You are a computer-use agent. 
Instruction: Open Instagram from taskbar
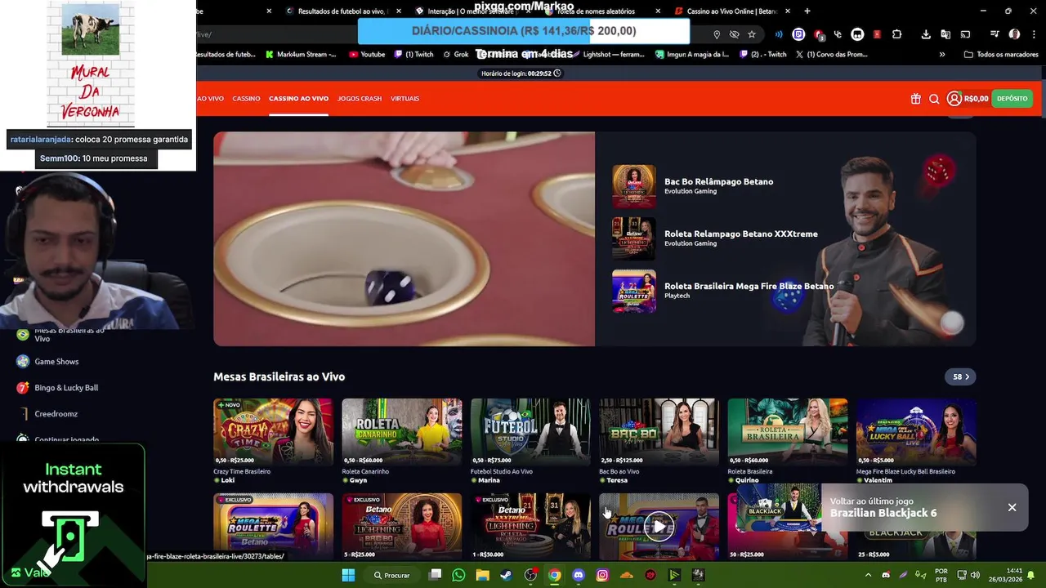pos(602,575)
